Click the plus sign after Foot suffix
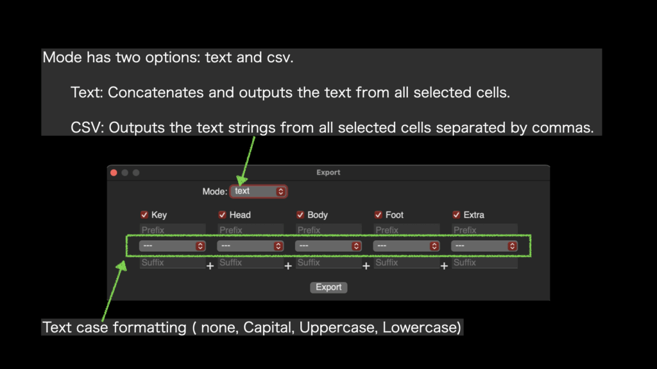This screenshot has height=369, width=657. (x=444, y=266)
